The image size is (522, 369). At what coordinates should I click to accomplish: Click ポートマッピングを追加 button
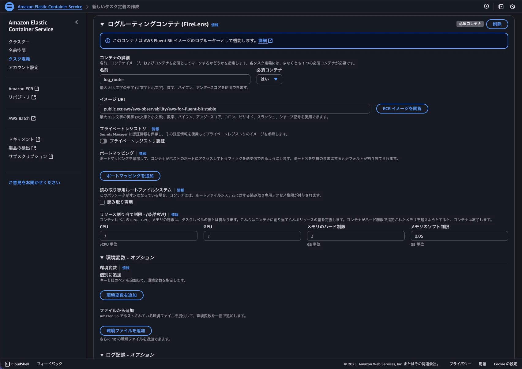point(130,176)
